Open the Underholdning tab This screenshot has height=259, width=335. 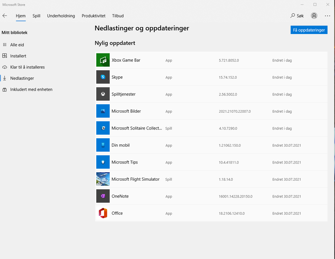coord(61,16)
